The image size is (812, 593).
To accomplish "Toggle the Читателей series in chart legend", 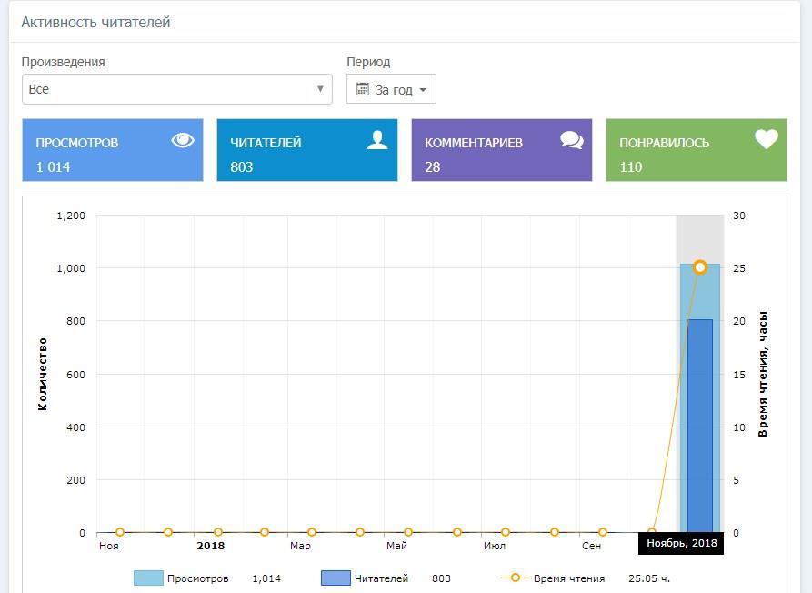I will [x=380, y=578].
